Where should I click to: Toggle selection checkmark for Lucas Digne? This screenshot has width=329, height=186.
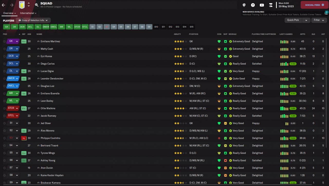point(4,71)
